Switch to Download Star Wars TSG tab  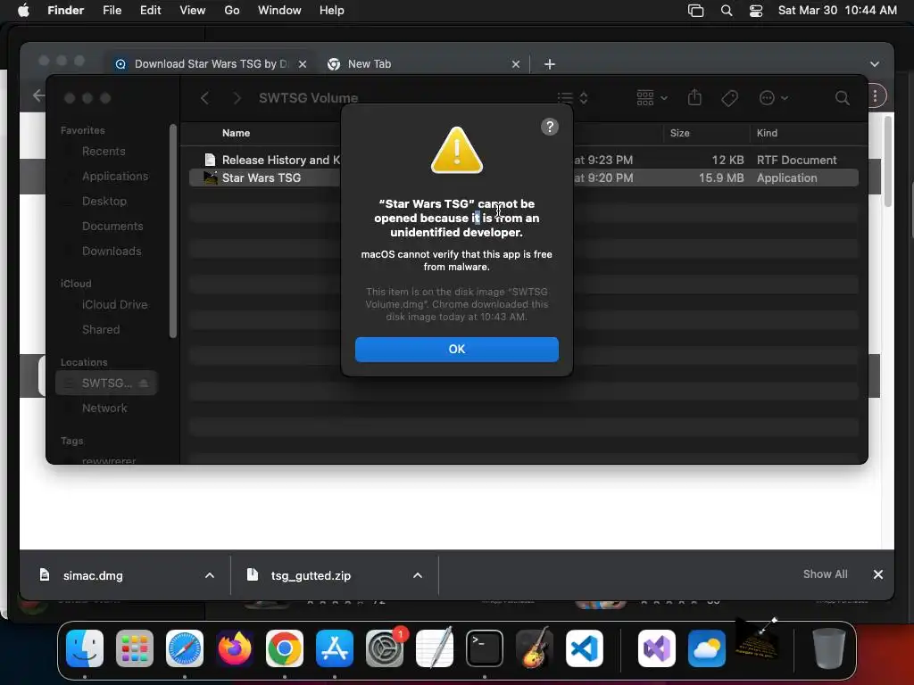tap(210, 64)
